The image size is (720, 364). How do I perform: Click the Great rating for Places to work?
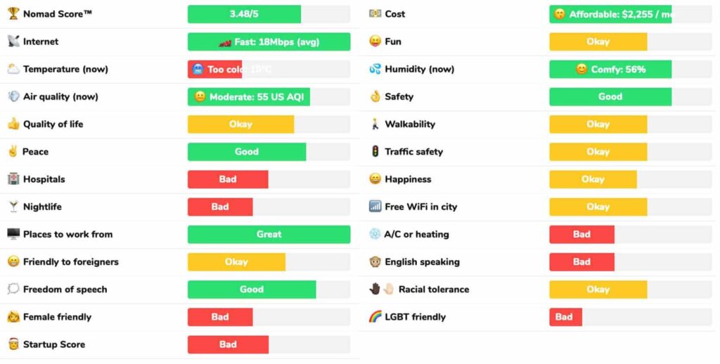(x=269, y=234)
